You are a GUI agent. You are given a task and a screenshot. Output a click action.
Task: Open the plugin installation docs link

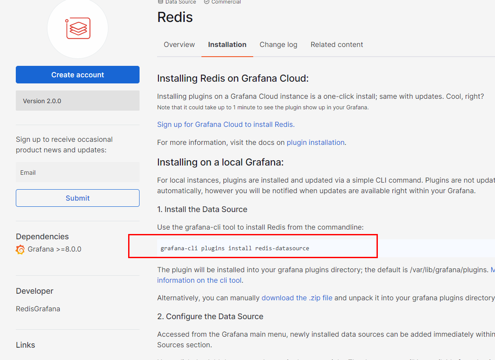click(x=316, y=142)
